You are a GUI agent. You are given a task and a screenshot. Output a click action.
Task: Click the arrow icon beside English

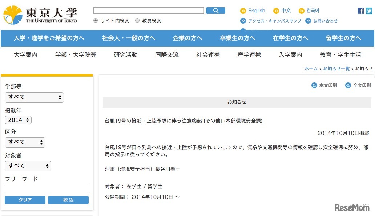(243, 11)
